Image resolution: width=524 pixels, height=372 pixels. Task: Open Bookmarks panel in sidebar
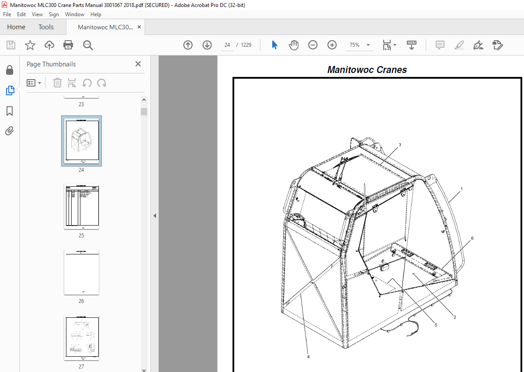10,111
